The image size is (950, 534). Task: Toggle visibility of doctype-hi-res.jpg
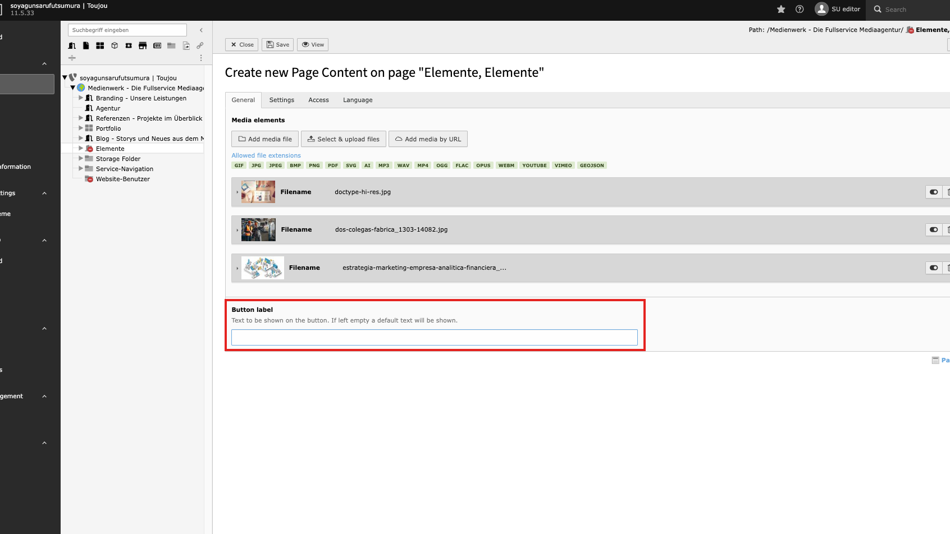[x=933, y=192]
